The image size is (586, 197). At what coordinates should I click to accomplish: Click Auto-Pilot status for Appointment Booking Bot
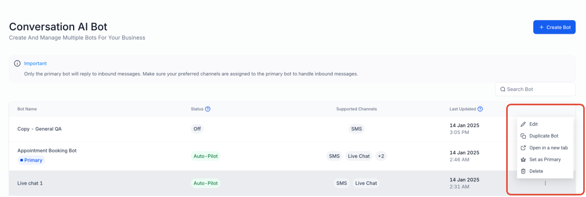206,156
